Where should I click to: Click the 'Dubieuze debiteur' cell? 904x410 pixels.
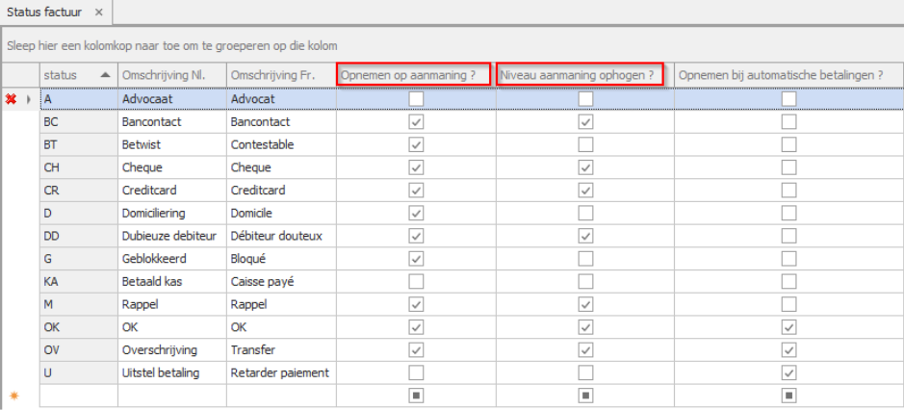point(171,236)
